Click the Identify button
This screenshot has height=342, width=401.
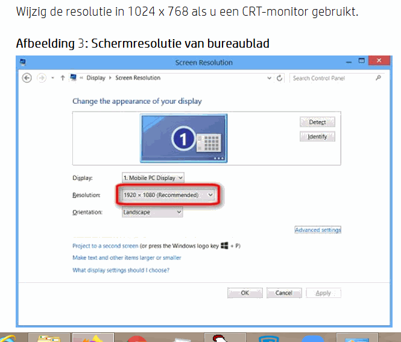[317, 136]
